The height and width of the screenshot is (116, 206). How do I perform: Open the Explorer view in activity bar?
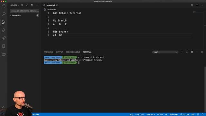coord(4,6)
